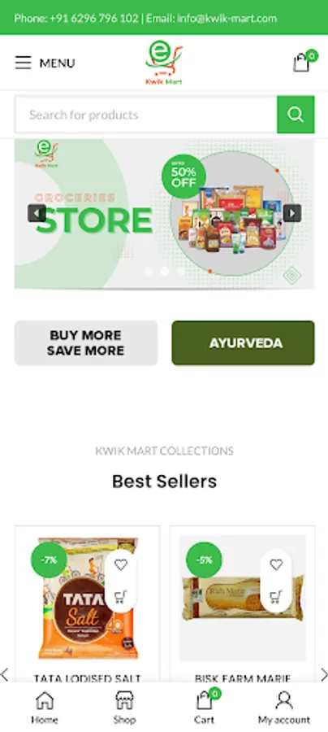The image size is (328, 732).
Task: Open the Ayurveda category button
Action: (x=244, y=342)
